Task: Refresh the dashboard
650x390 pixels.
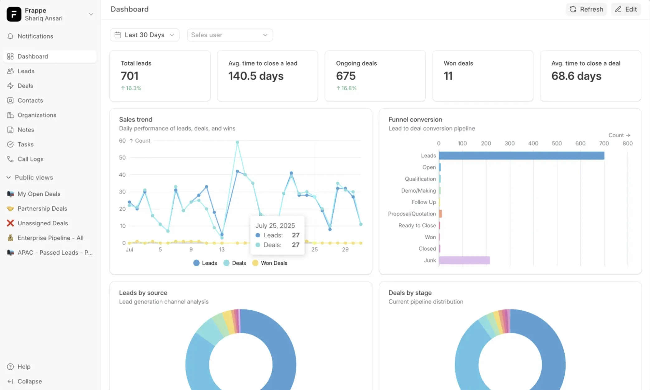Action: click(586, 9)
